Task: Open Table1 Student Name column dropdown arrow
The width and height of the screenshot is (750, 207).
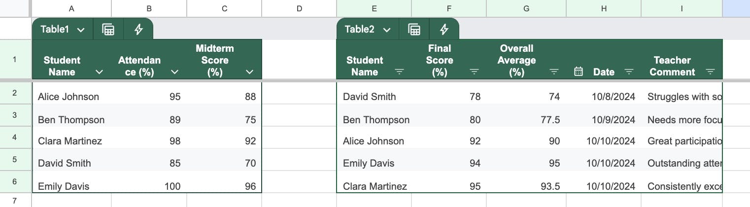Action: coord(99,72)
